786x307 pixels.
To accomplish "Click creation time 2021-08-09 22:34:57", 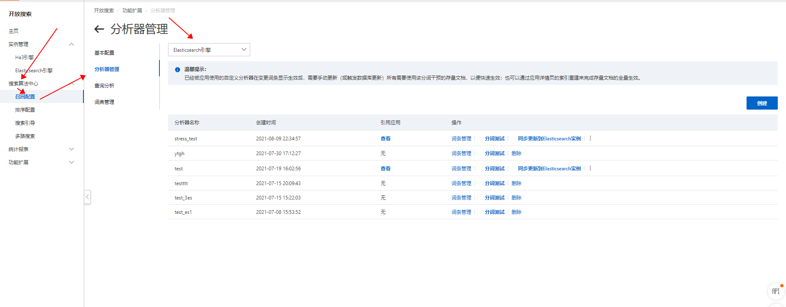I will [x=278, y=139].
